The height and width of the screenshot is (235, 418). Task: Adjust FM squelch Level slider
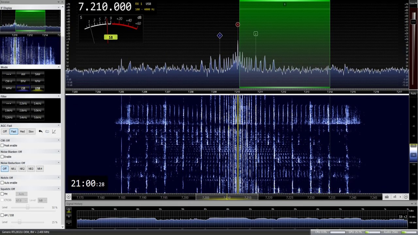tap(27, 207)
